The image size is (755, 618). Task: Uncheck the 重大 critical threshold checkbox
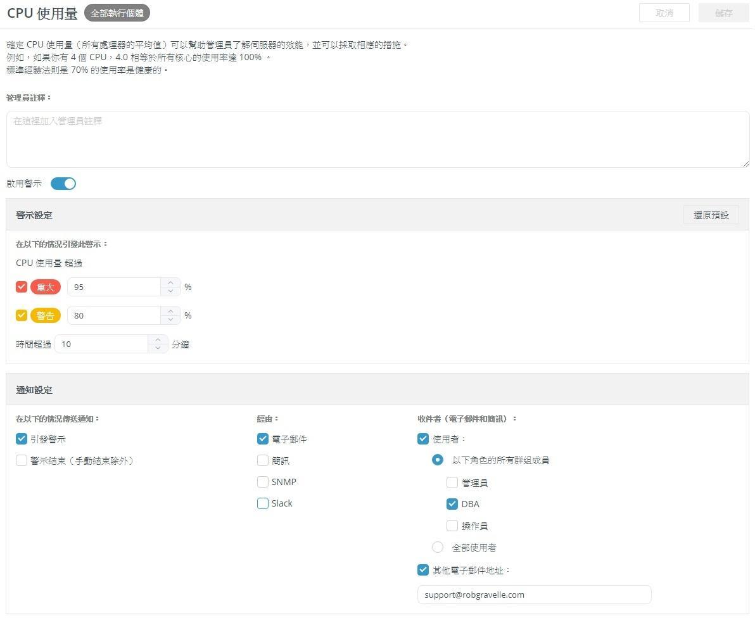coord(22,287)
